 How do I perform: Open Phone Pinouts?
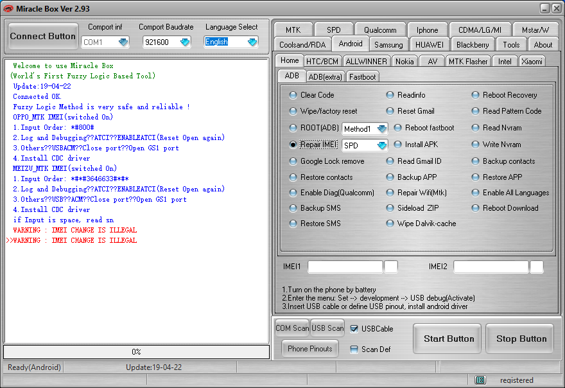coord(310,349)
